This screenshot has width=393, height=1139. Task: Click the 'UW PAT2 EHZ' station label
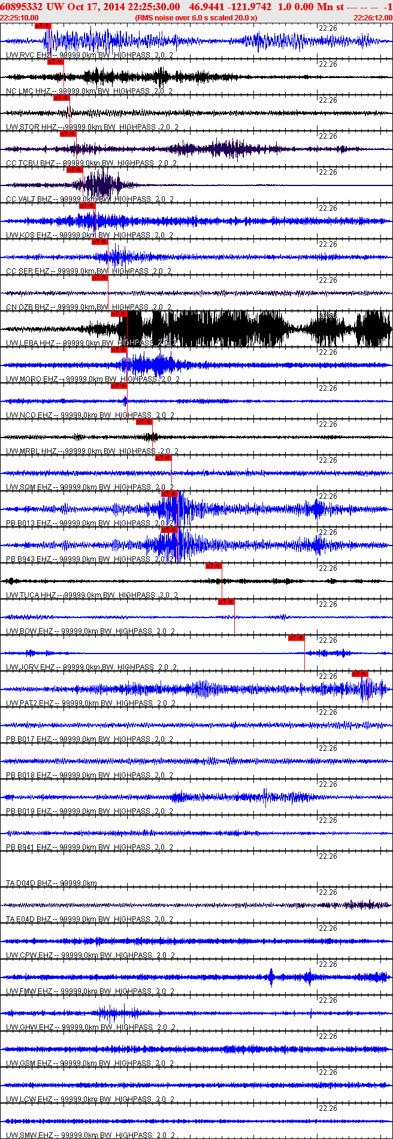[x=30, y=703]
